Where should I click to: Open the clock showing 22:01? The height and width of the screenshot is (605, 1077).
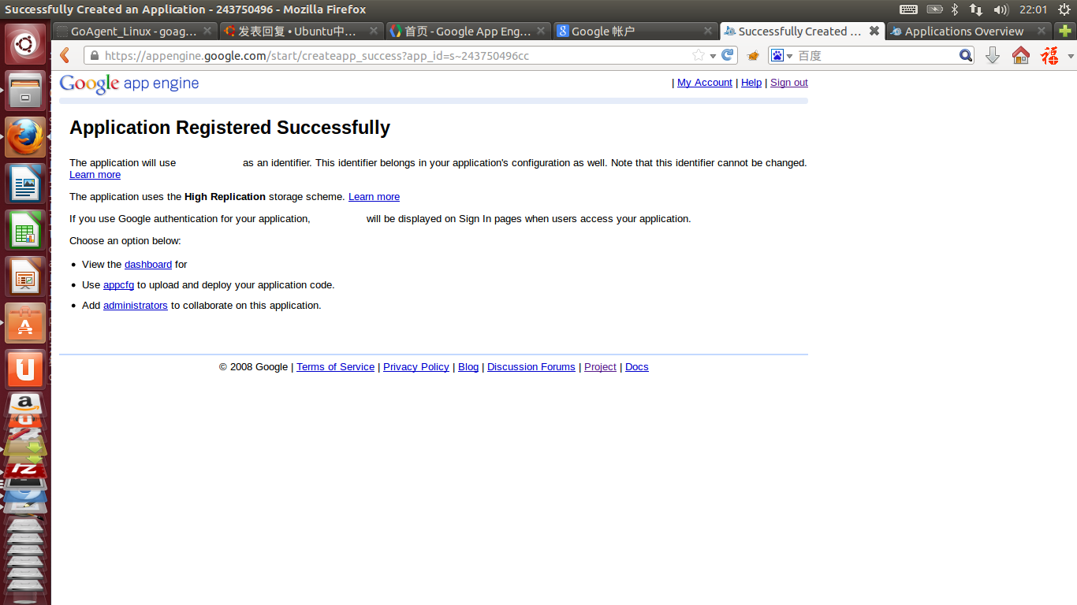pos(1033,9)
